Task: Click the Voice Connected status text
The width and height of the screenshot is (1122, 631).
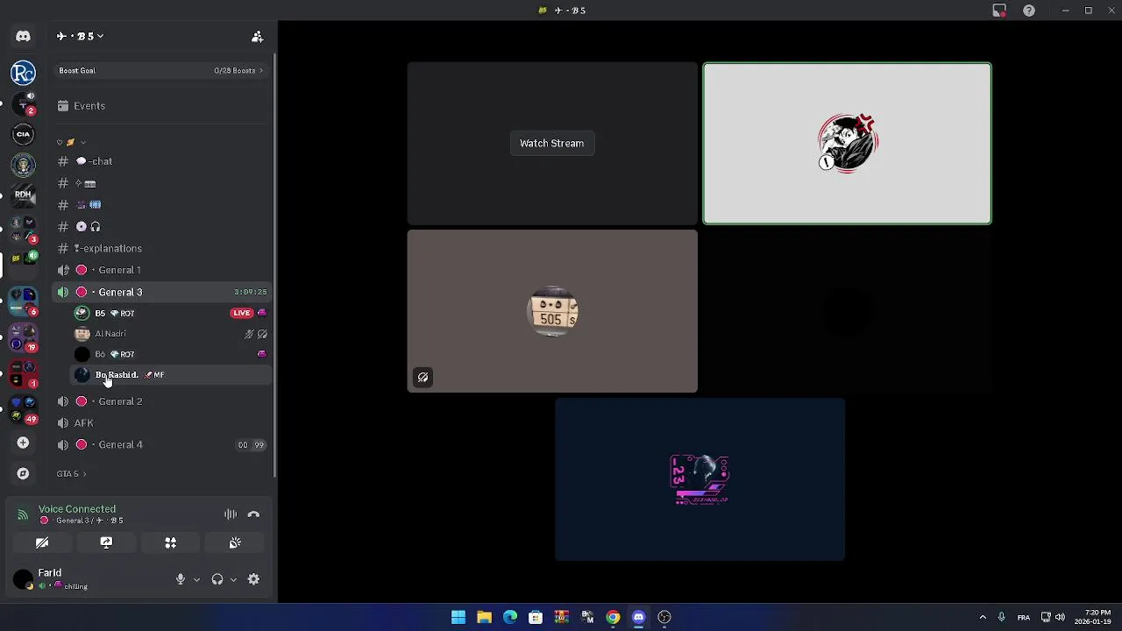Action: point(77,509)
